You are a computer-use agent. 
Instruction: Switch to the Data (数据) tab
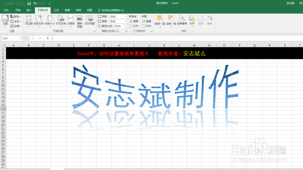67,10
